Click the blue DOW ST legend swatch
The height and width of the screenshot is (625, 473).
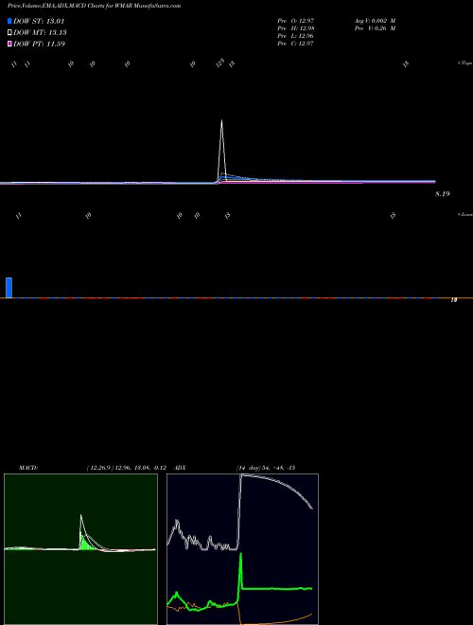(9, 21)
